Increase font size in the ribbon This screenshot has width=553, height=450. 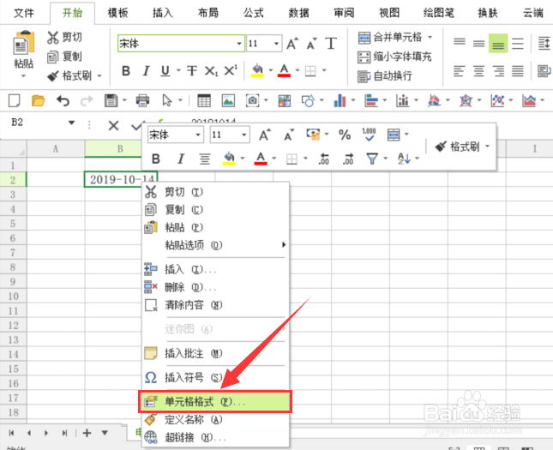292,44
